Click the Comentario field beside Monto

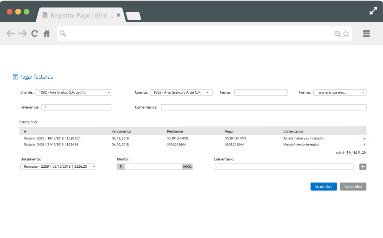pyautogui.click(x=283, y=167)
